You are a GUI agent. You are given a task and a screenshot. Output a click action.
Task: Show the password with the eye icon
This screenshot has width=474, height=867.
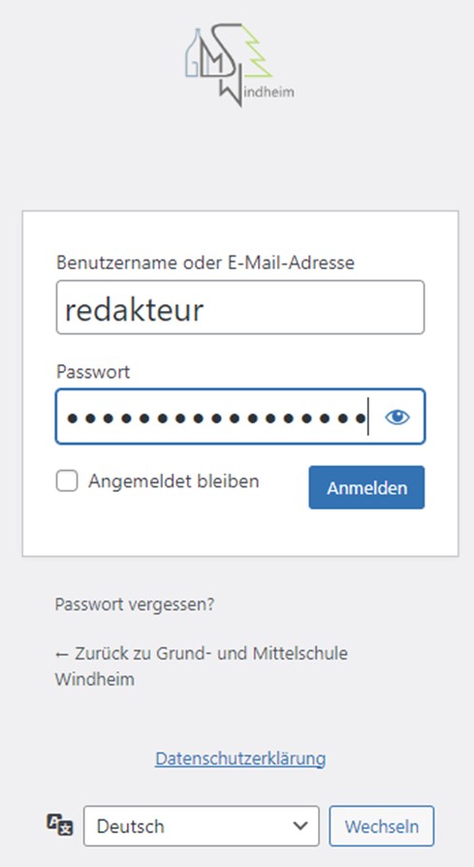tap(397, 417)
